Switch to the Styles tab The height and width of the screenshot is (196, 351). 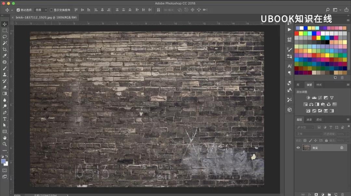[x=319, y=85]
